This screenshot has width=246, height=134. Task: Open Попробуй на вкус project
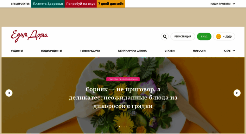[x=81, y=4]
